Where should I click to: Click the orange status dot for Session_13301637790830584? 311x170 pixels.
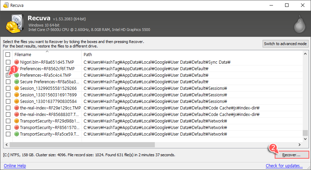(x=17, y=101)
